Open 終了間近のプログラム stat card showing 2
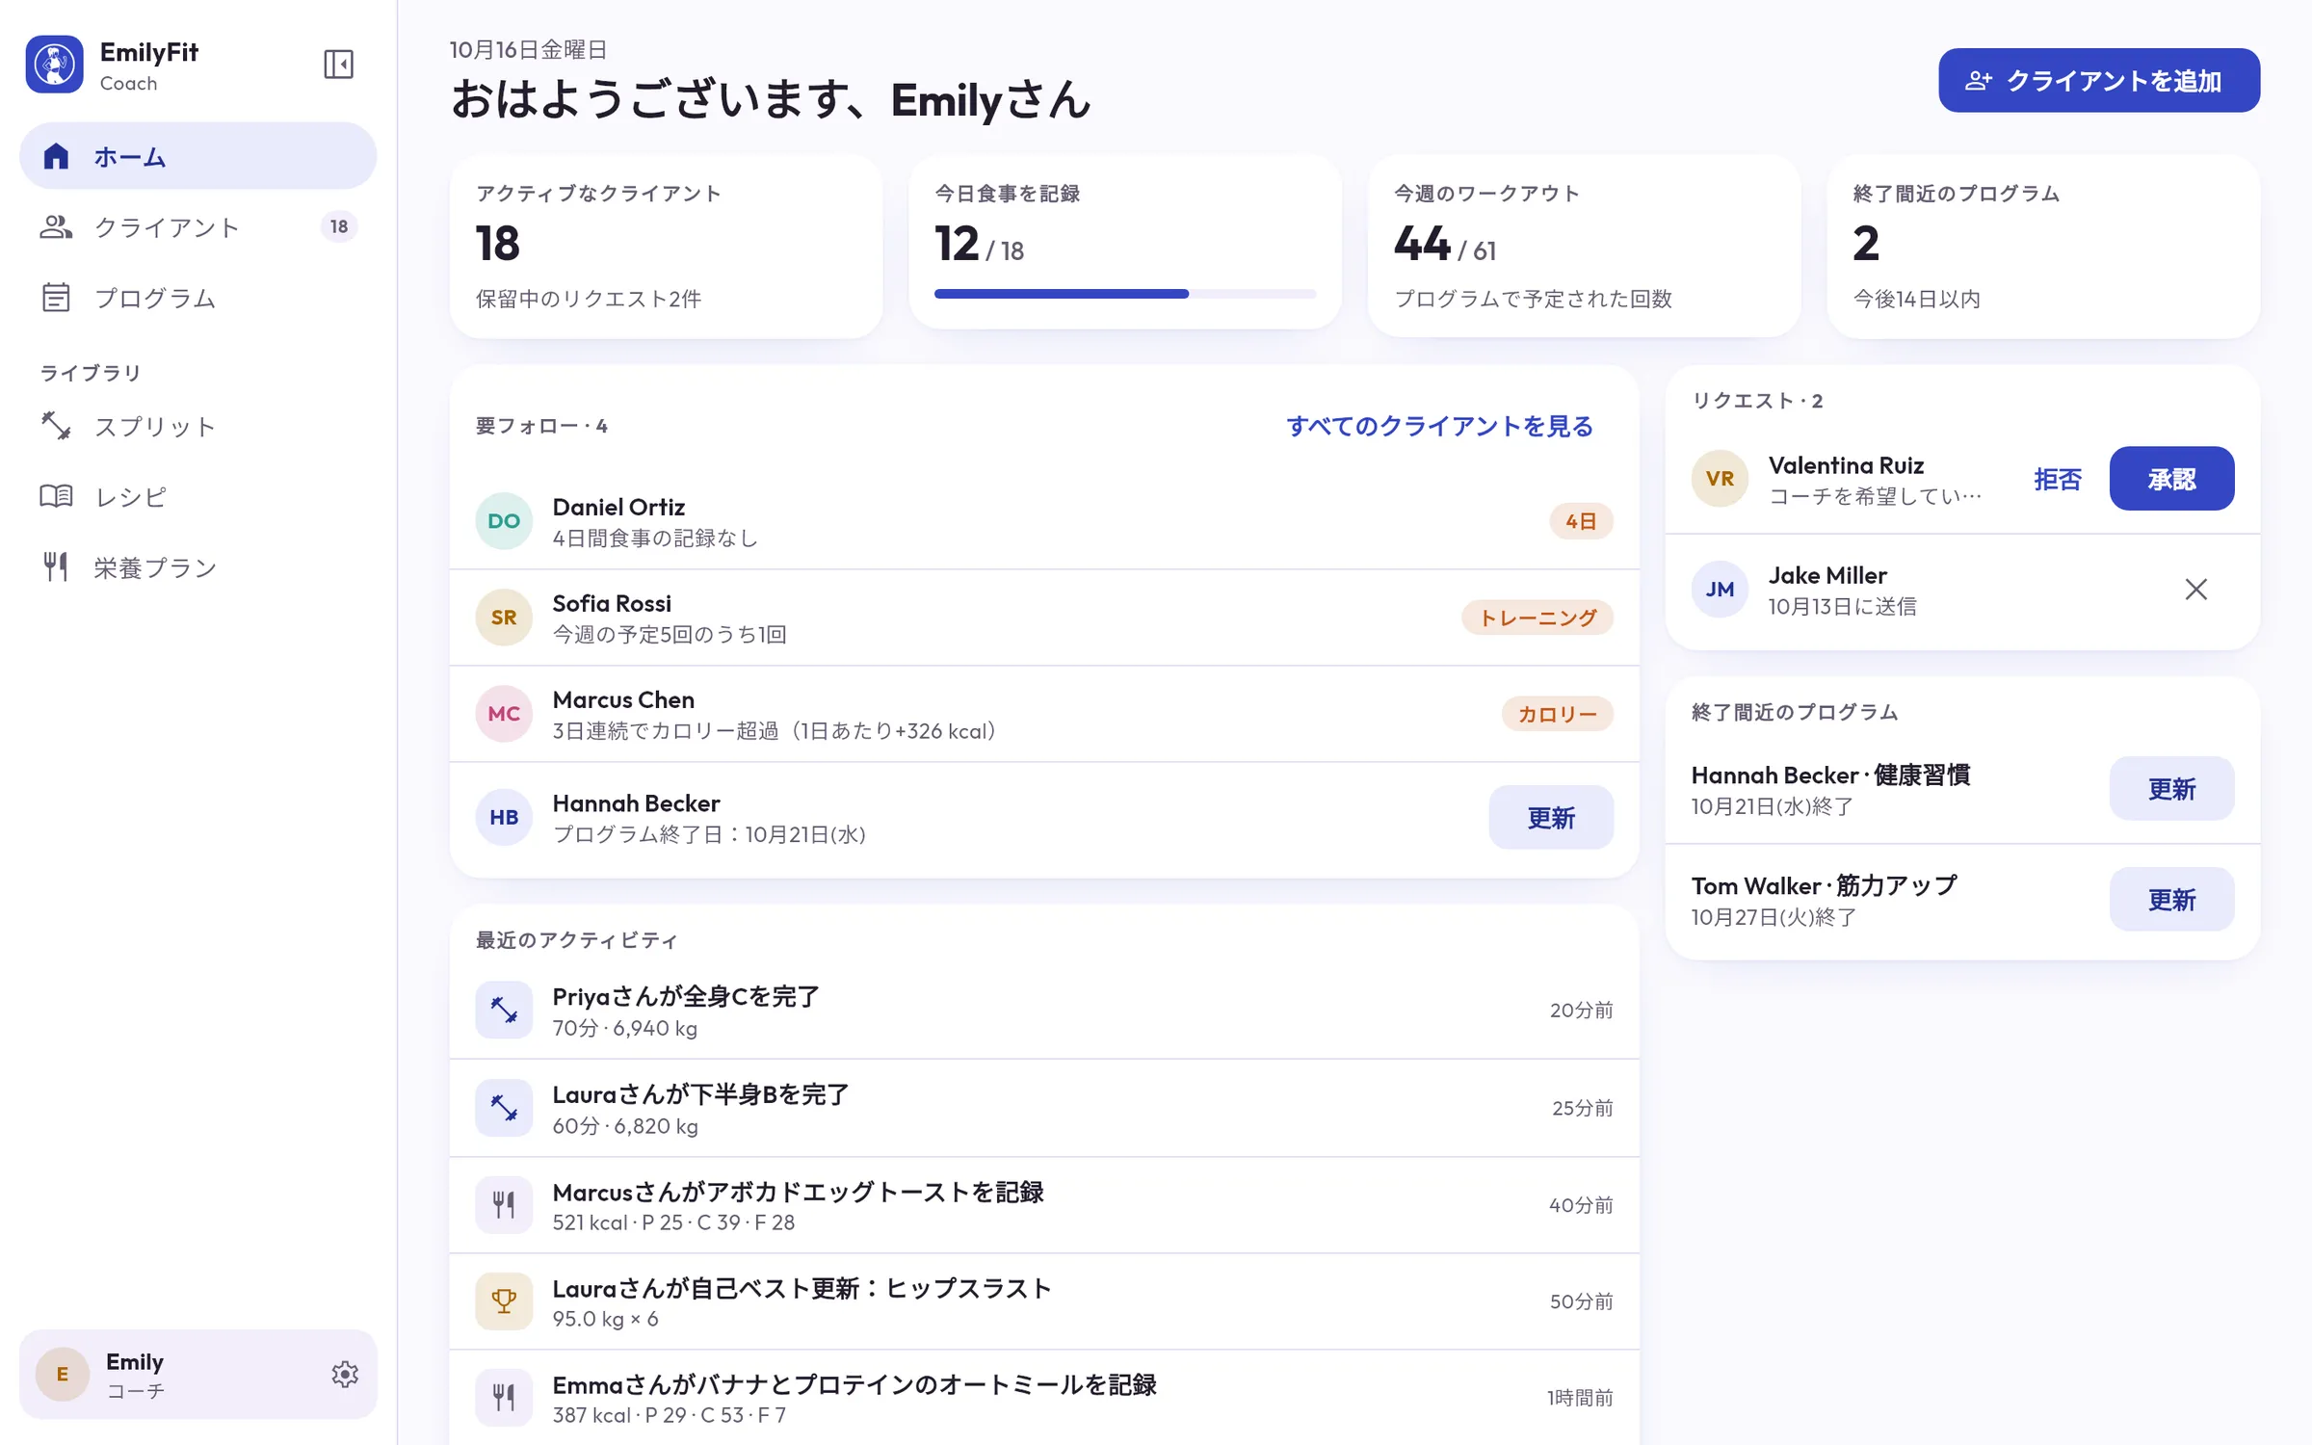2312x1445 pixels. pos(2043,247)
